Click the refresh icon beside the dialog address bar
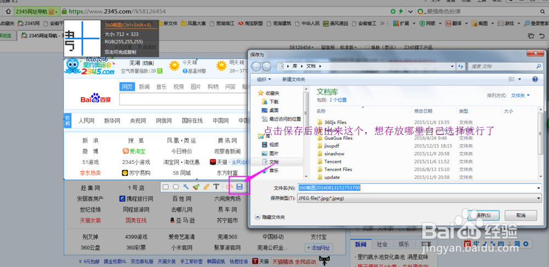 coord(461,66)
